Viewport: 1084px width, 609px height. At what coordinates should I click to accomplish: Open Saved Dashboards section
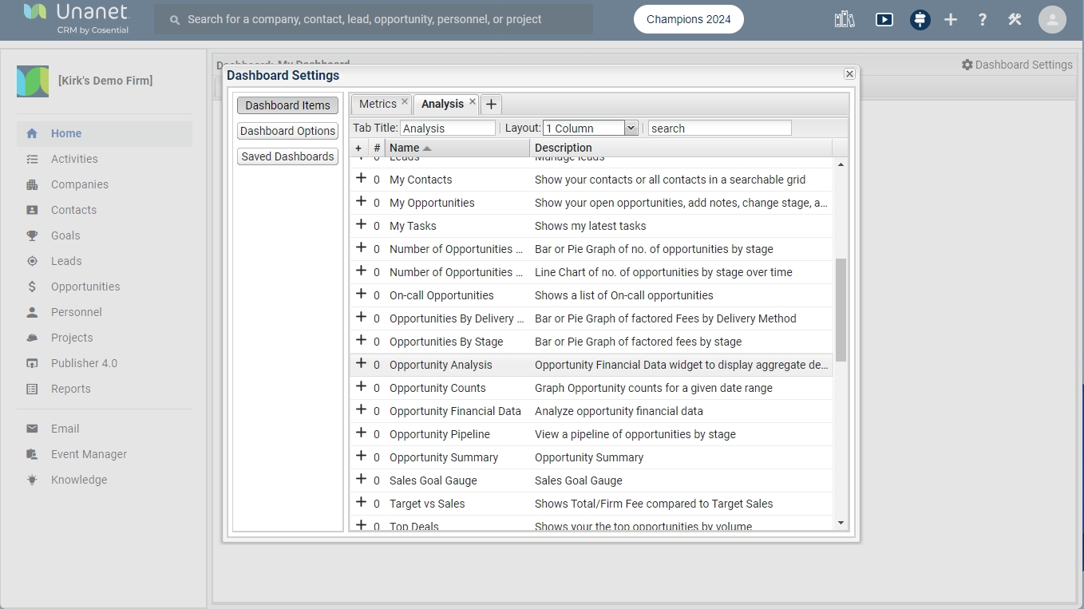287,156
